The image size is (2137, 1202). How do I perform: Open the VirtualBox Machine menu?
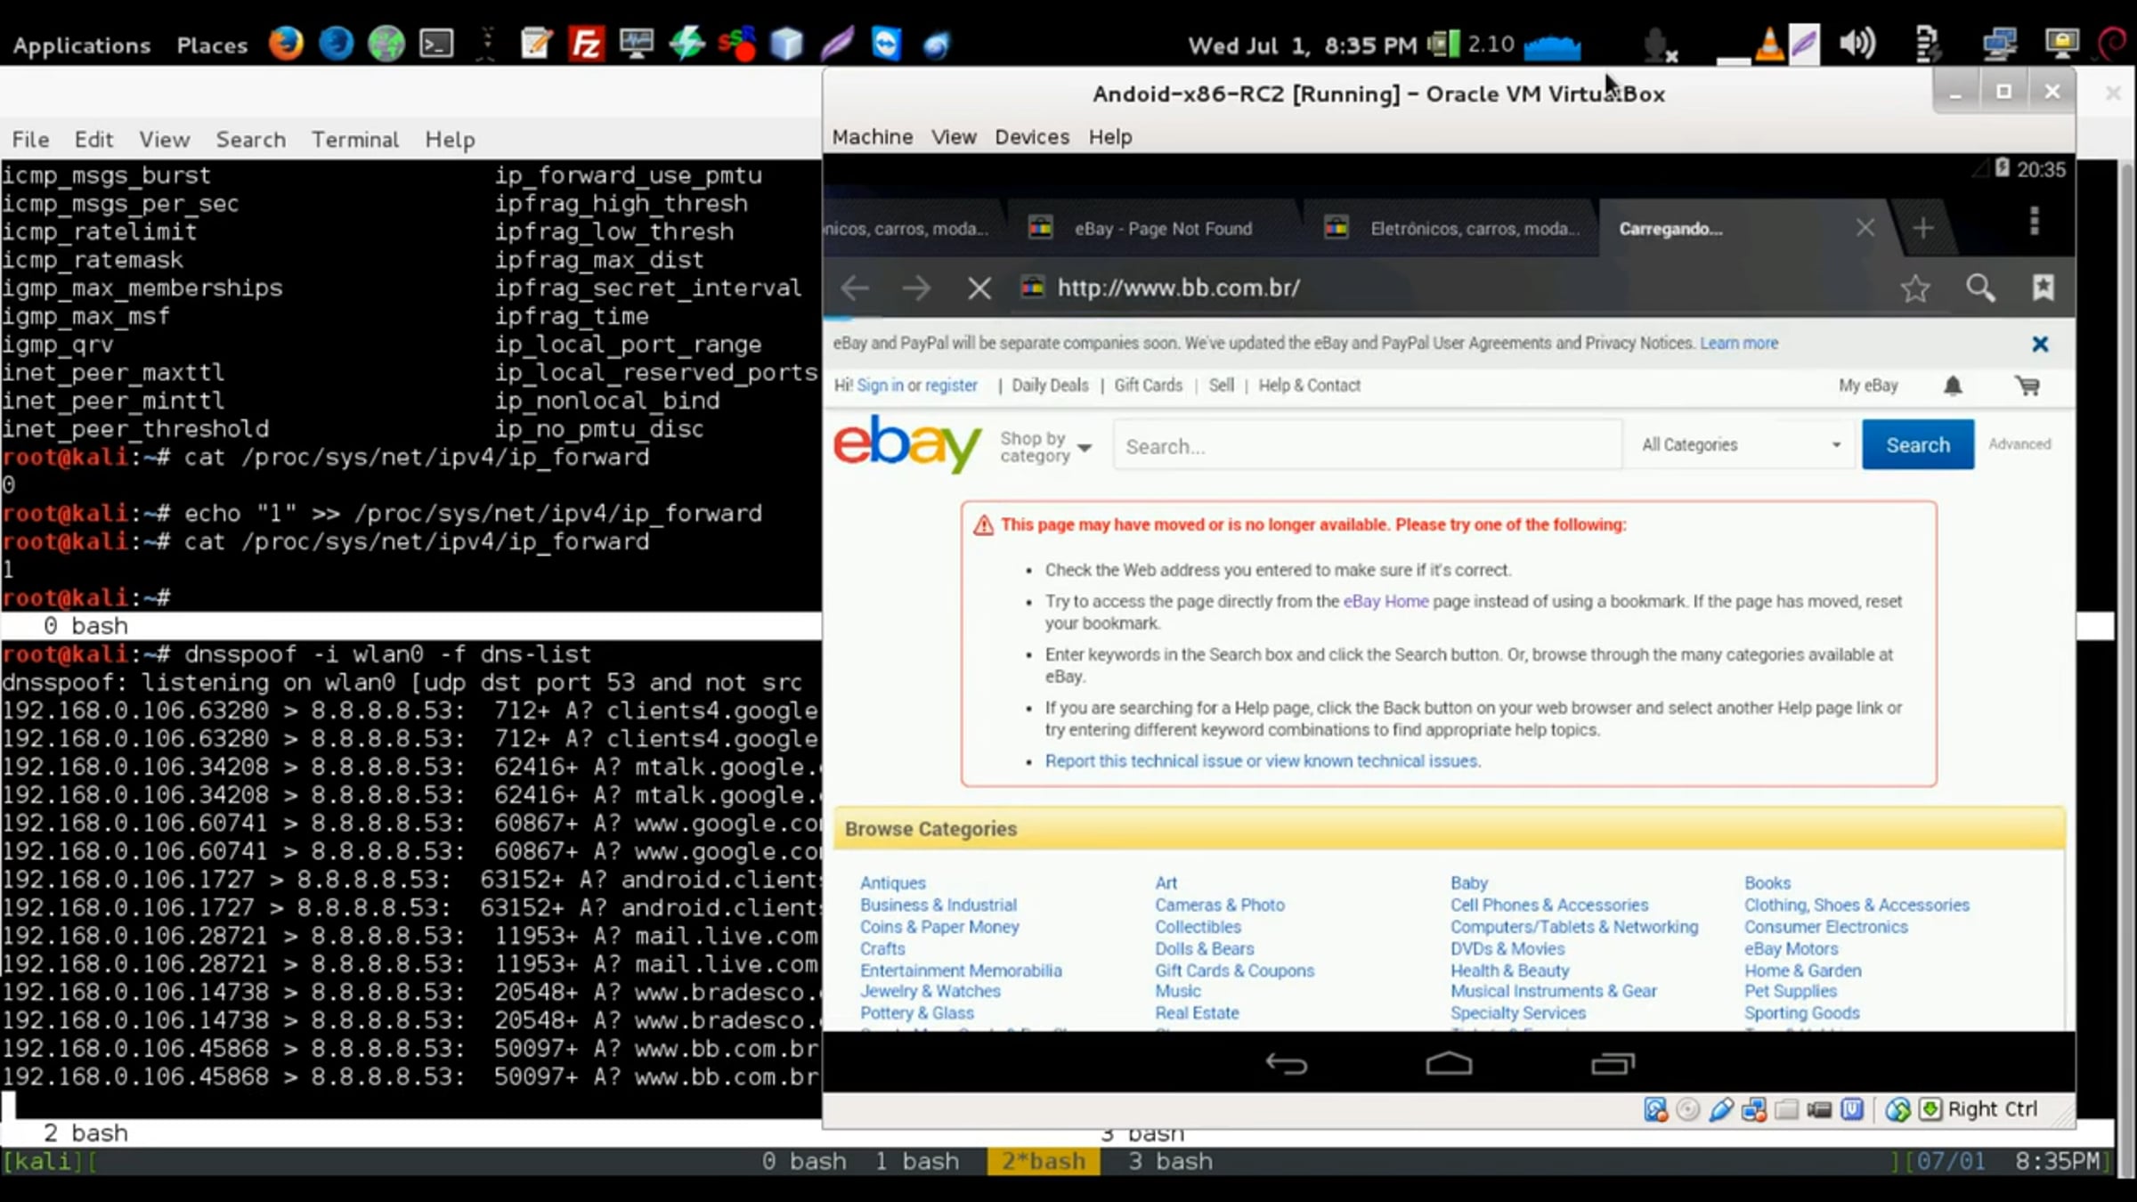coord(873,136)
